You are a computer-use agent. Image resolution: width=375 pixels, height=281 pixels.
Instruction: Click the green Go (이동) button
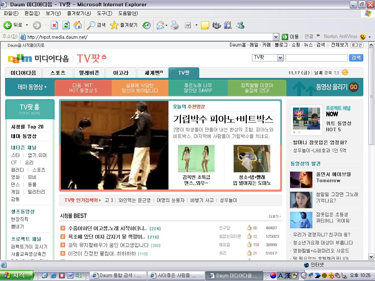(290, 37)
